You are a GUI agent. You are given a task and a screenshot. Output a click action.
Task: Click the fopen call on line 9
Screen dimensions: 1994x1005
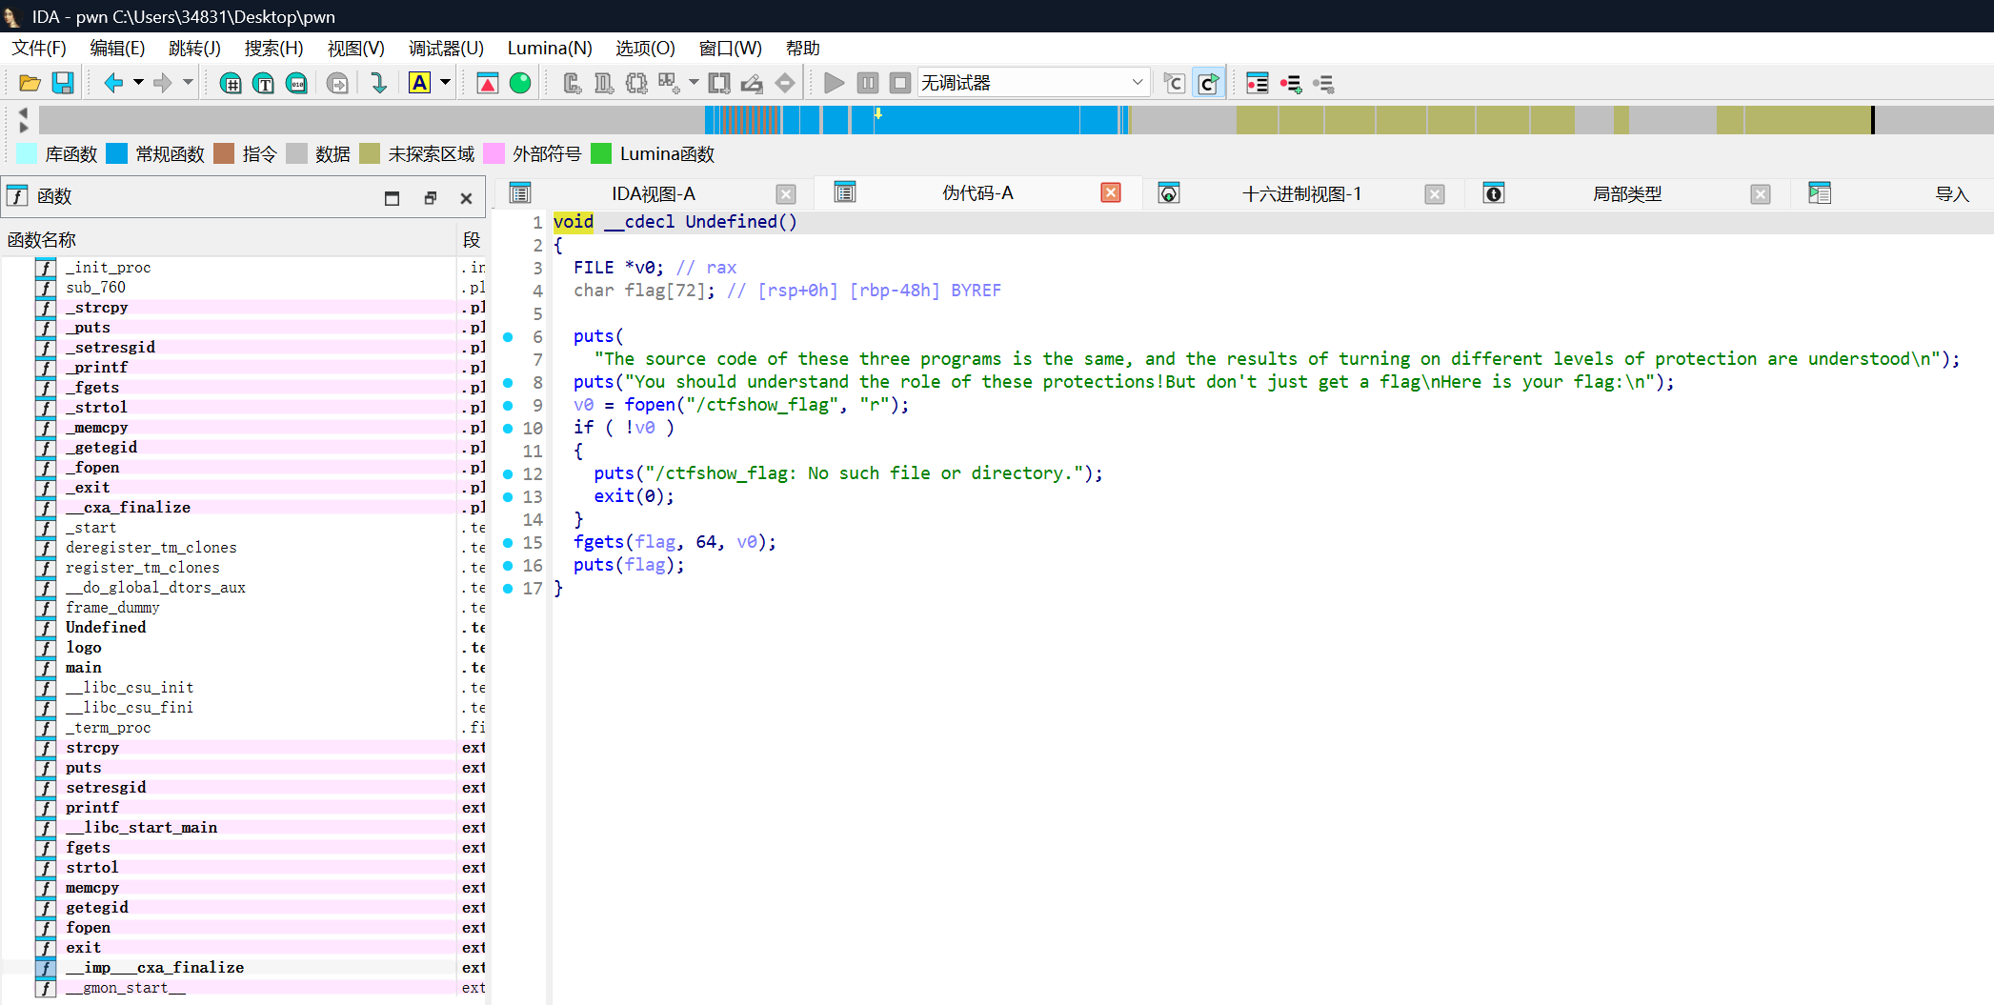tap(650, 405)
